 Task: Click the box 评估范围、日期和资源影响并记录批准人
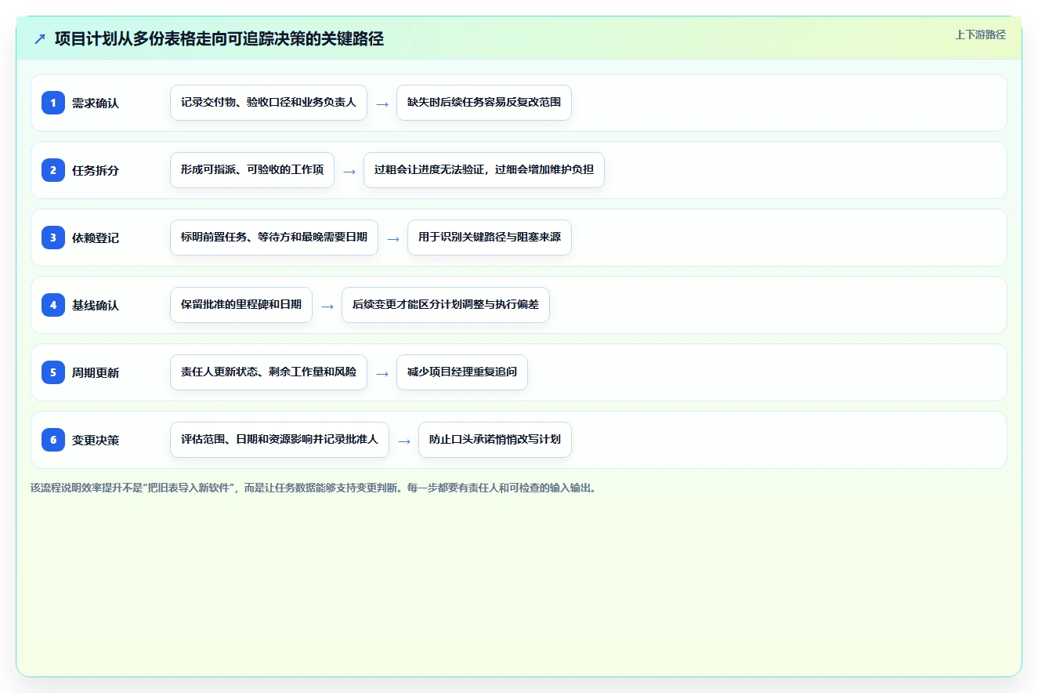point(280,440)
